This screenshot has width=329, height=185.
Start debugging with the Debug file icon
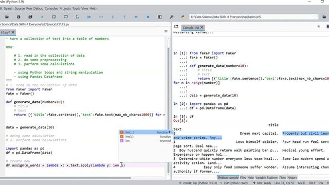point(89,17)
